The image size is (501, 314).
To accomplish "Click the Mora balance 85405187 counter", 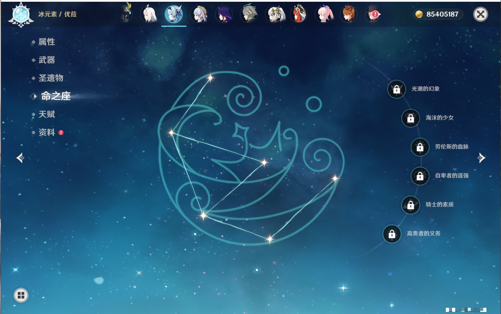I will (438, 14).
